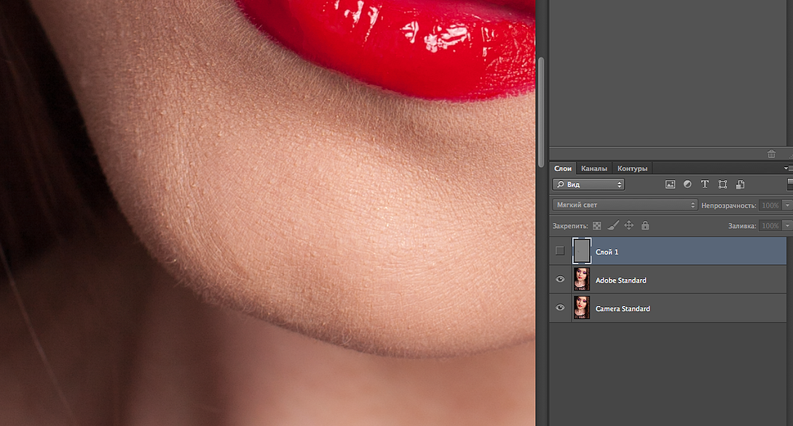Expand the Заливка slider arrow
The height and width of the screenshot is (426, 793).
[787, 226]
